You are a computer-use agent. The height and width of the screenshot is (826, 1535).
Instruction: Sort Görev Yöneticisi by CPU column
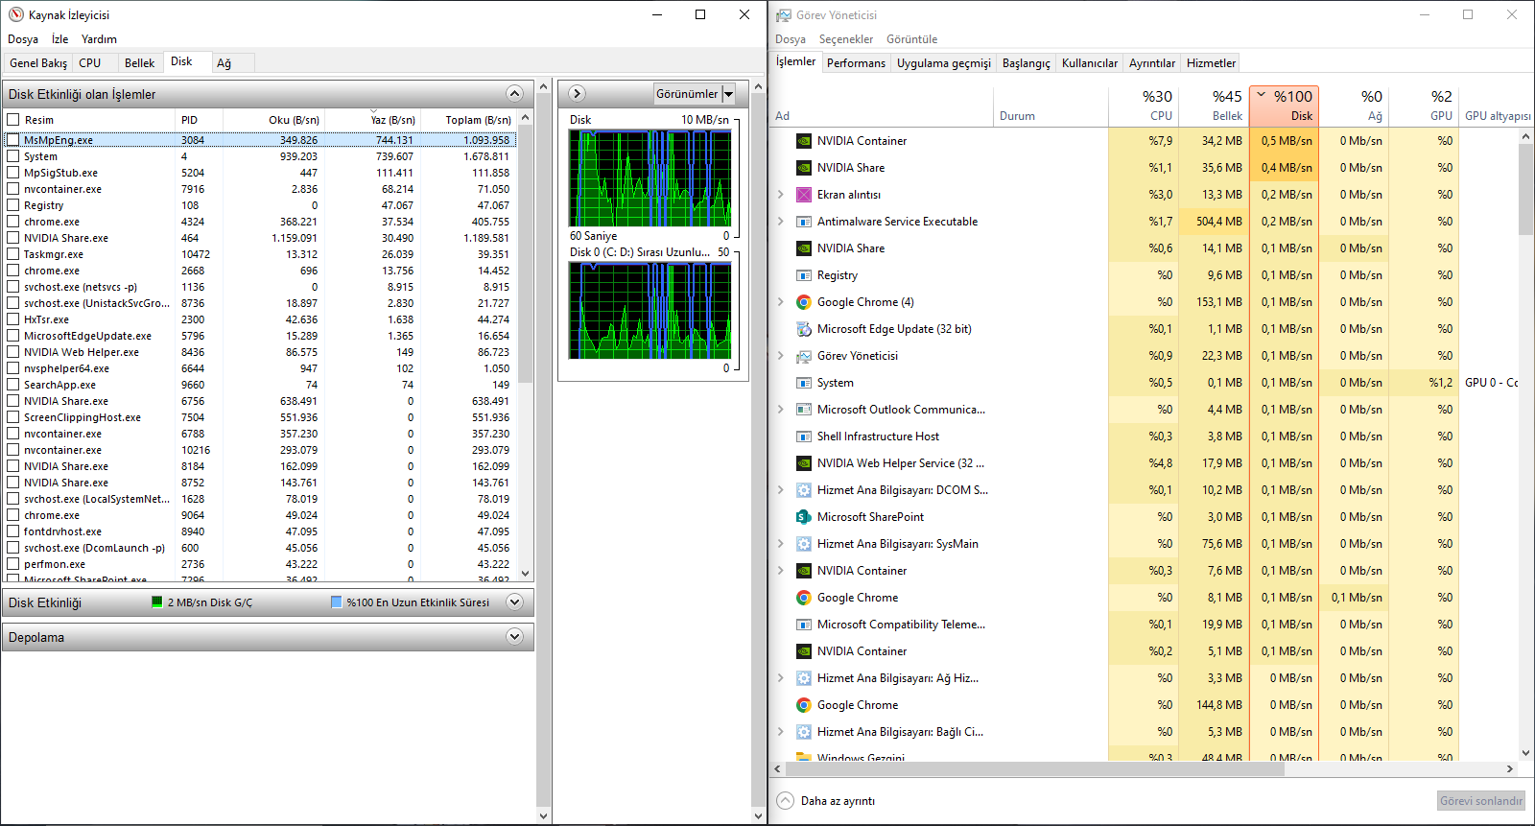(1144, 106)
